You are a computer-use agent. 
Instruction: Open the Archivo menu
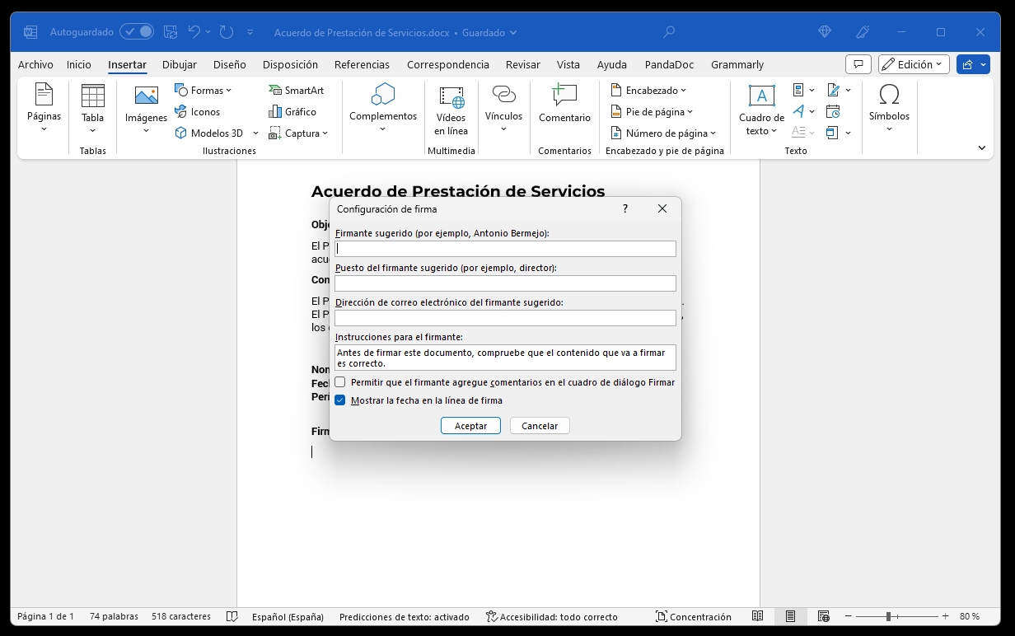pos(35,64)
